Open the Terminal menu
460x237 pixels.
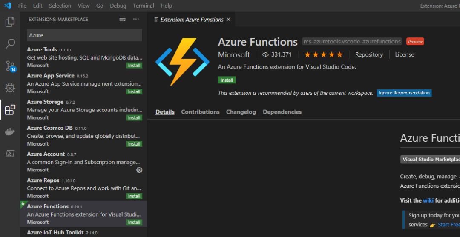(143, 6)
